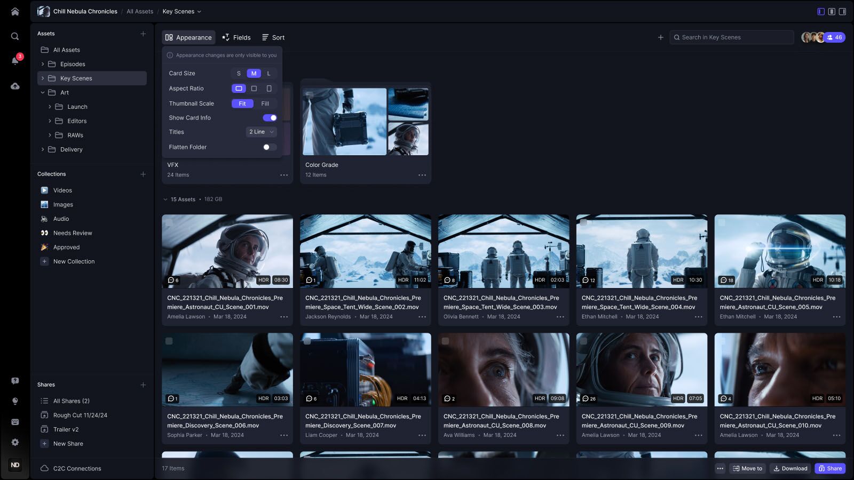Collapse the Art folder
The image size is (854, 480).
pyautogui.click(x=43, y=92)
